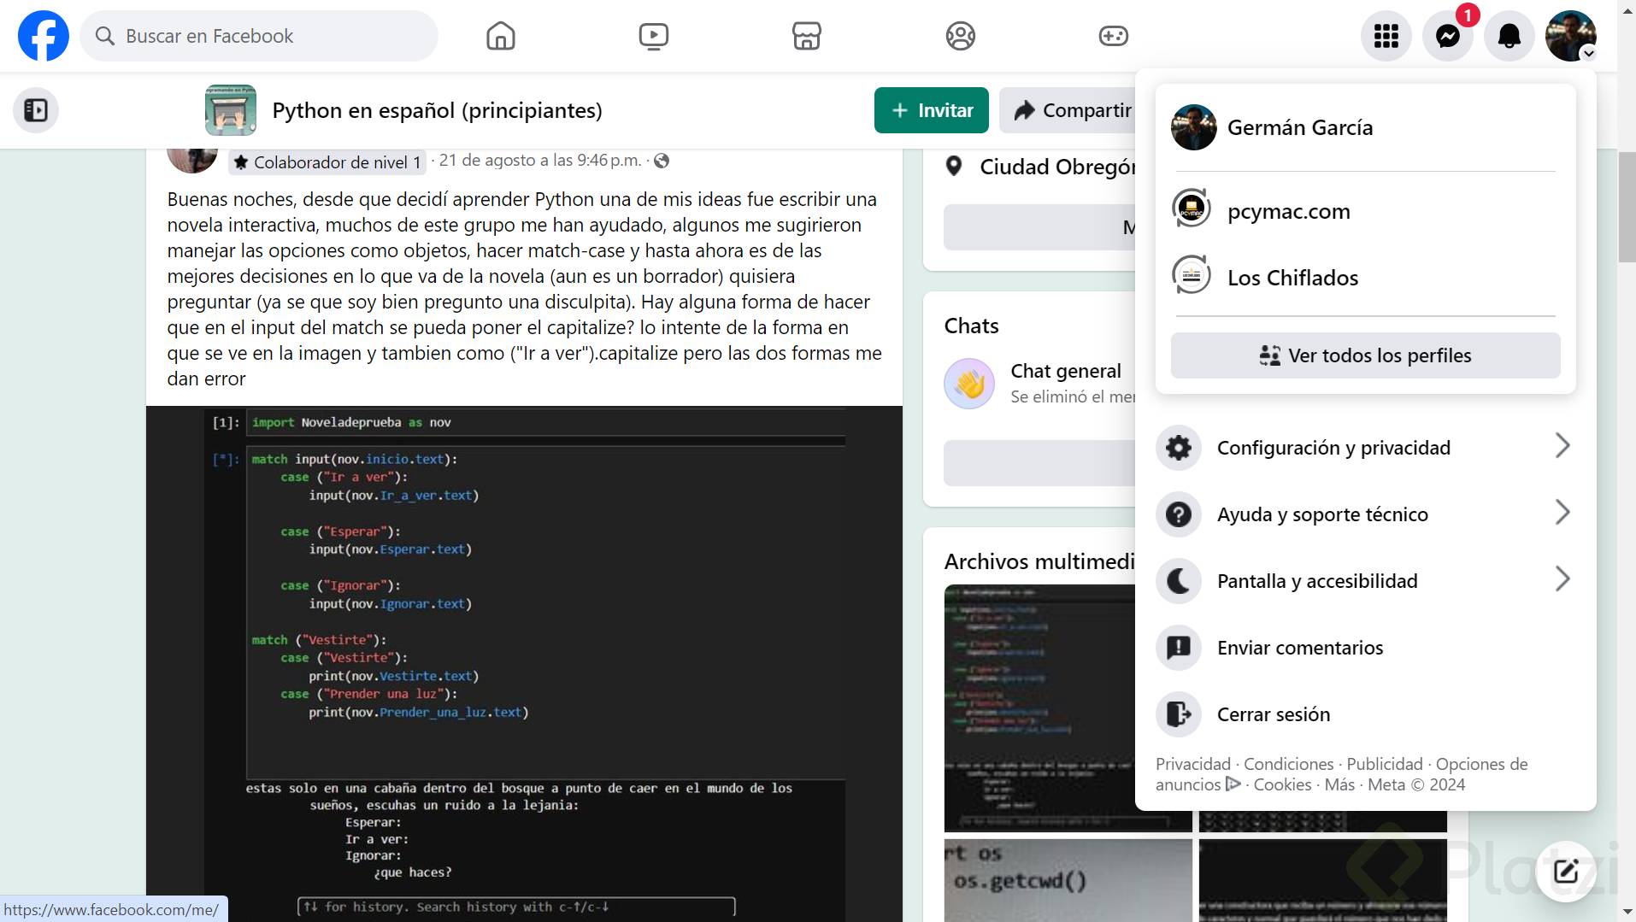The height and width of the screenshot is (922, 1636).
Task: Open the Gaming icon
Action: [x=1114, y=36]
